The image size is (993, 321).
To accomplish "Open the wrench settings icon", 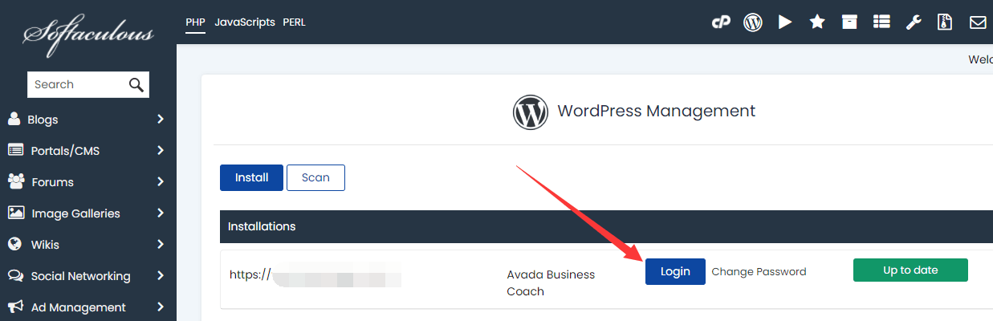I will 914,22.
